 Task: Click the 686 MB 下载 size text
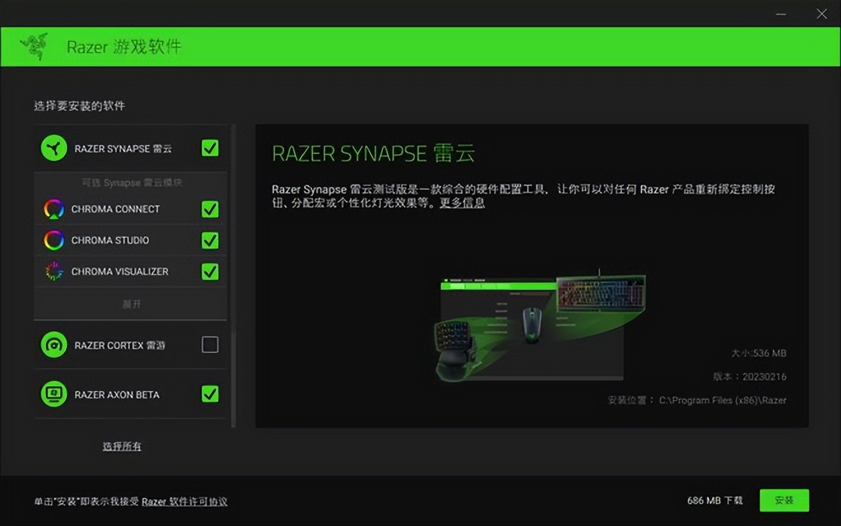pyautogui.click(x=715, y=501)
